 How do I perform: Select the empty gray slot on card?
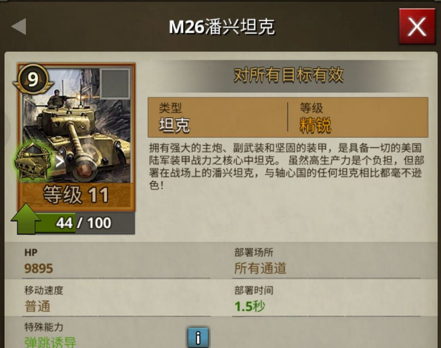click(x=115, y=83)
